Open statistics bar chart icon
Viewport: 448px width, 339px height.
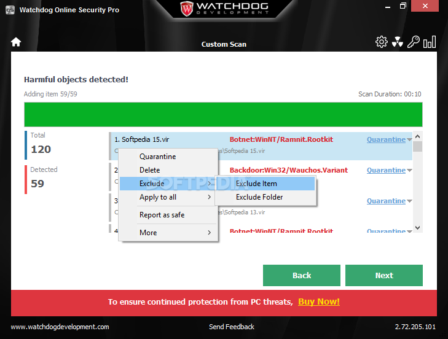tap(430, 42)
